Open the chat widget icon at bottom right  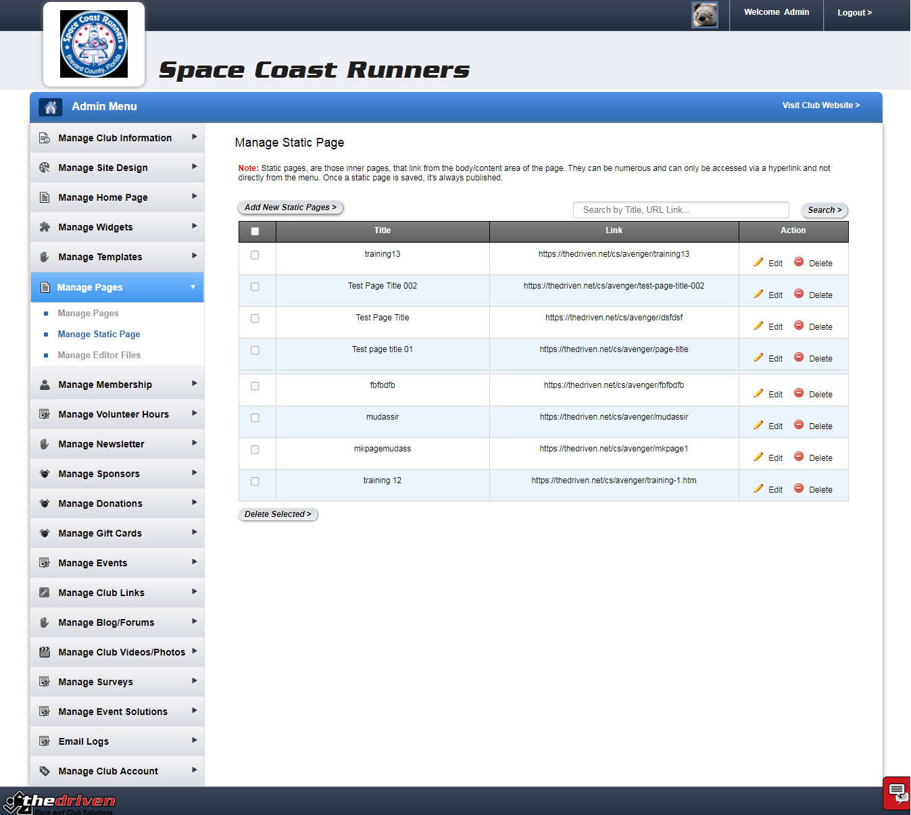(x=897, y=792)
